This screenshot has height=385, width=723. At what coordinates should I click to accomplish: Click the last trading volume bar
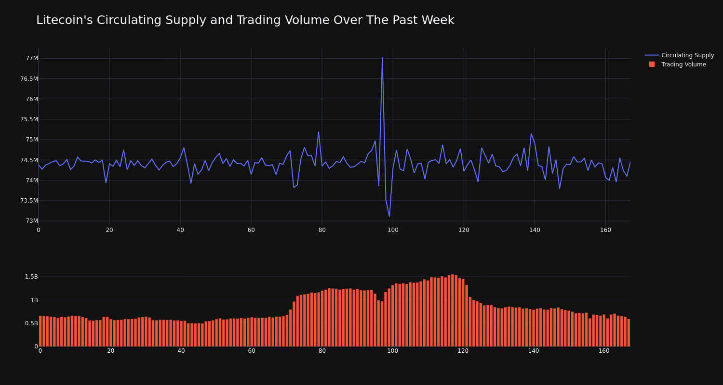[x=629, y=333]
